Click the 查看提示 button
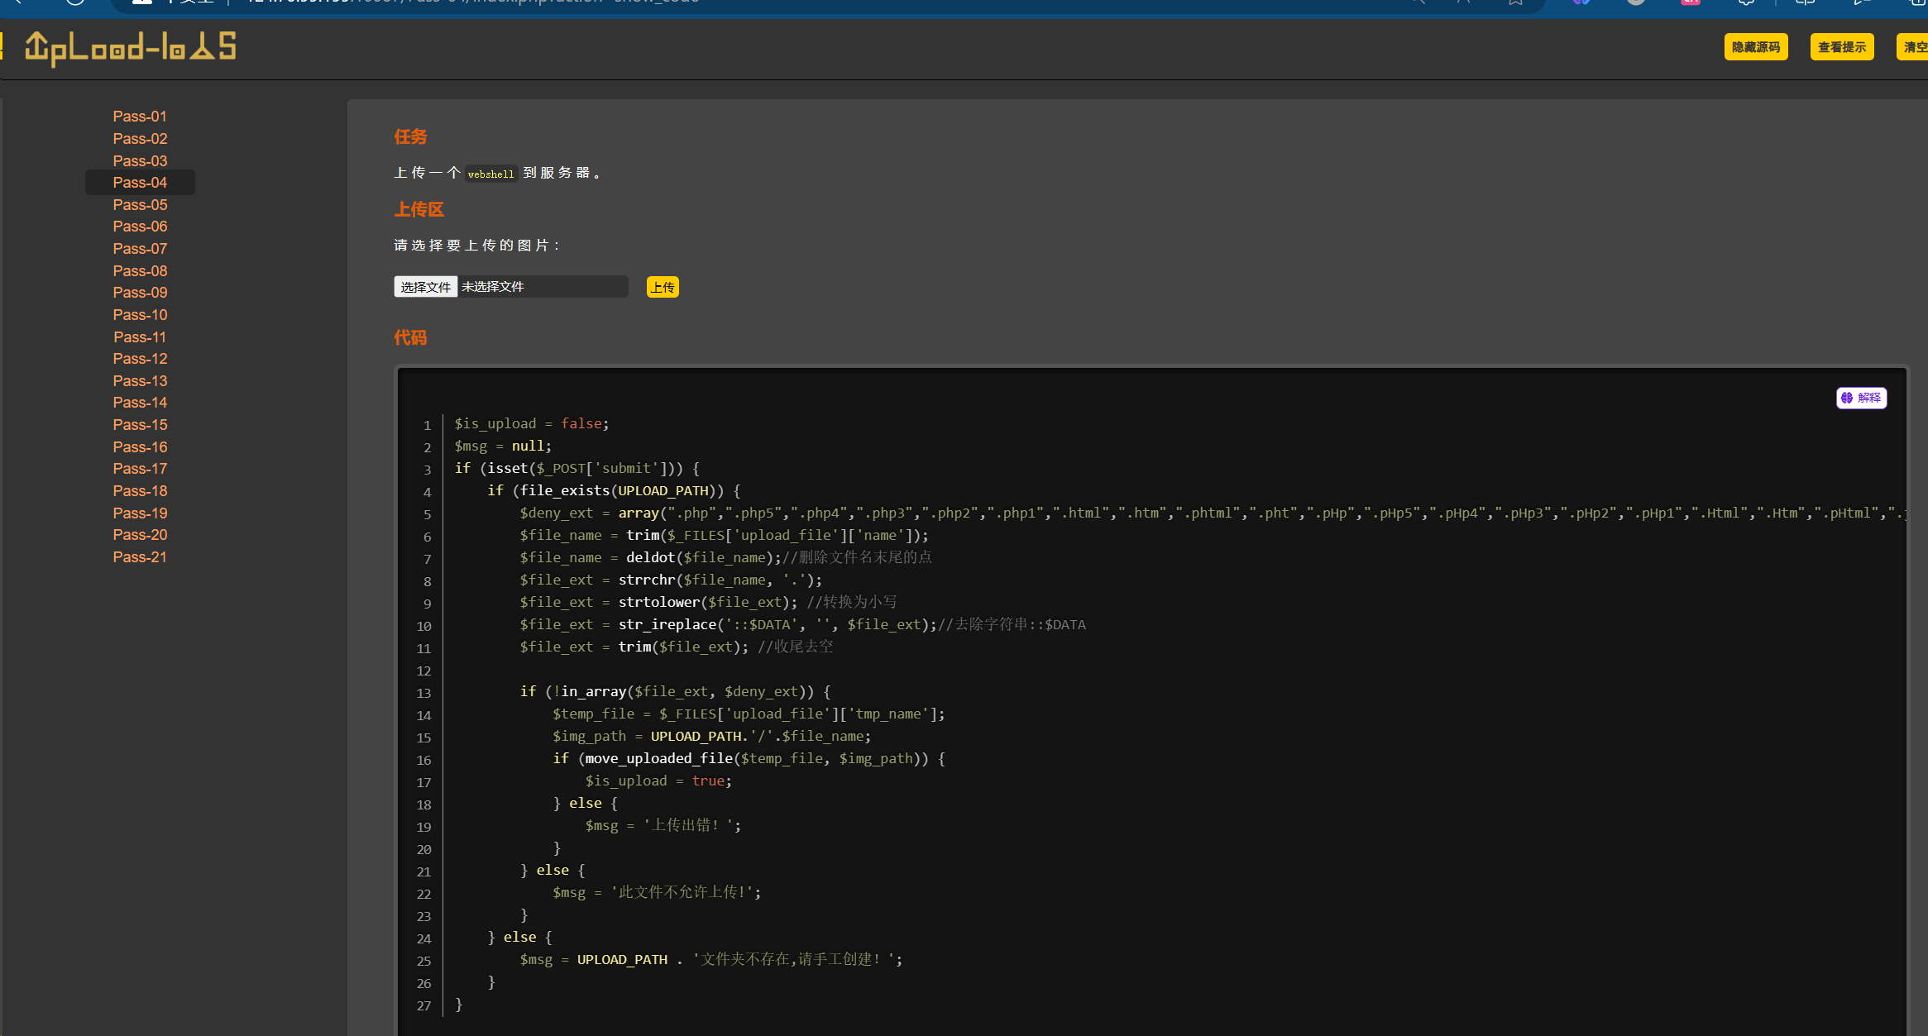This screenshot has height=1036, width=1928. [1842, 47]
